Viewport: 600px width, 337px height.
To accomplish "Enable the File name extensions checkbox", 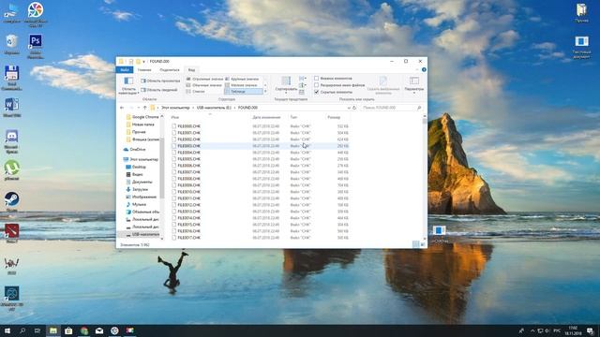I will tap(317, 85).
